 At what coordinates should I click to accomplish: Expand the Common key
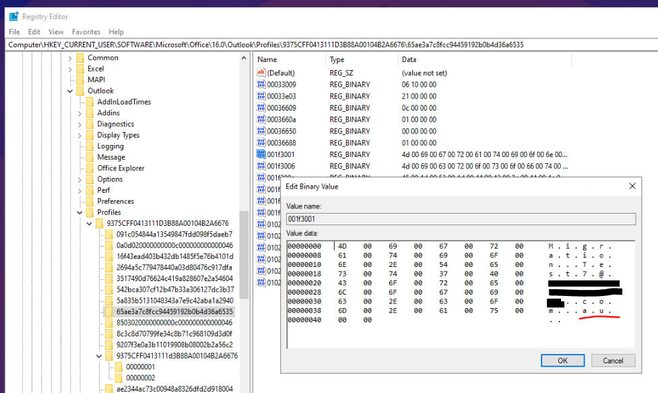click(x=70, y=58)
